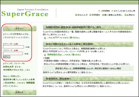
Task: Open the こちらのPDFファイルをご覧ください link
Action: pos(64,38)
